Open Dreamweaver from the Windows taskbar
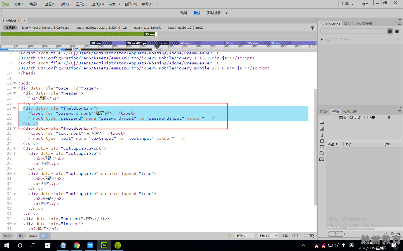 [104, 245]
